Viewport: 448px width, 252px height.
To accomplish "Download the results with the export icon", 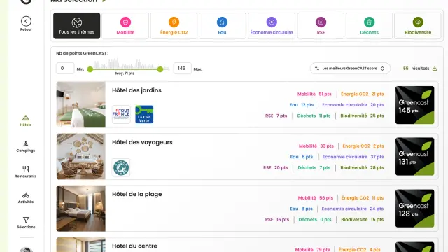I will click(x=435, y=69).
